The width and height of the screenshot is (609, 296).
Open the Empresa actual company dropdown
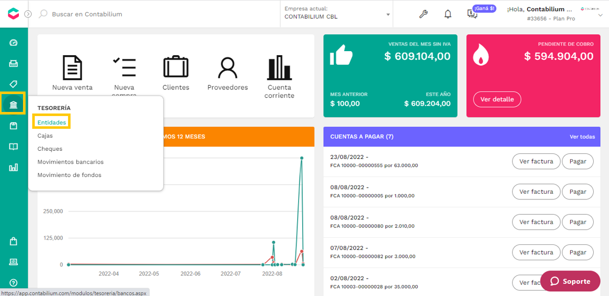pos(336,14)
